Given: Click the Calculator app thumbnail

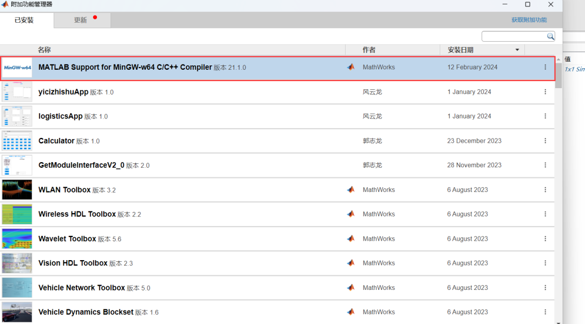Looking at the screenshot, I should pyautogui.click(x=17, y=141).
